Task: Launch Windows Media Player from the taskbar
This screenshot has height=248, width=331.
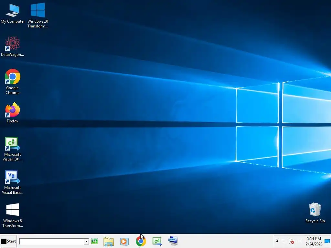Action: click(x=124, y=241)
